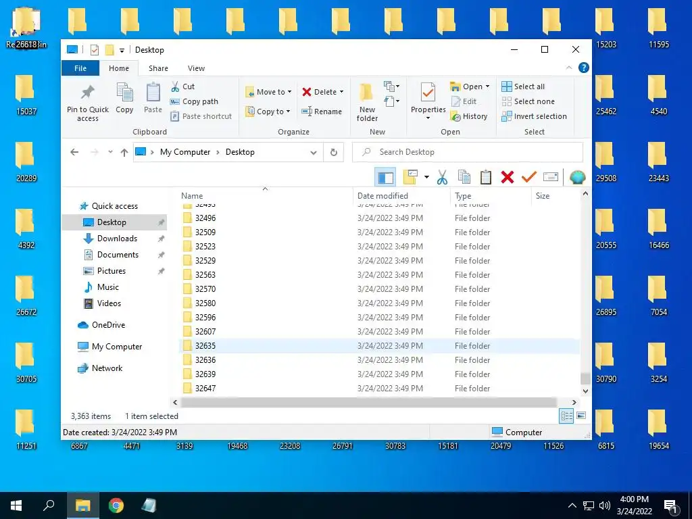This screenshot has width=692, height=519.
Task: Open recent locations dropdown chevron
Action: click(110, 152)
